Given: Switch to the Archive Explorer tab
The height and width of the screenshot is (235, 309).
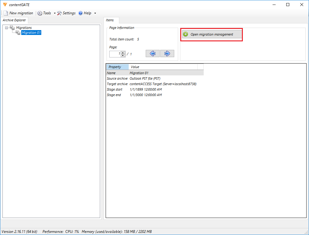Looking at the screenshot, I should [14, 20].
